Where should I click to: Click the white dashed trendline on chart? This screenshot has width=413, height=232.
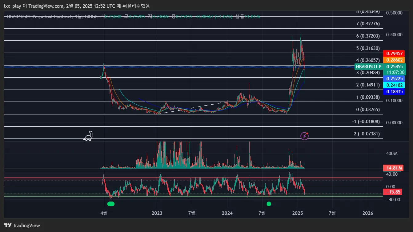[x=192, y=108]
